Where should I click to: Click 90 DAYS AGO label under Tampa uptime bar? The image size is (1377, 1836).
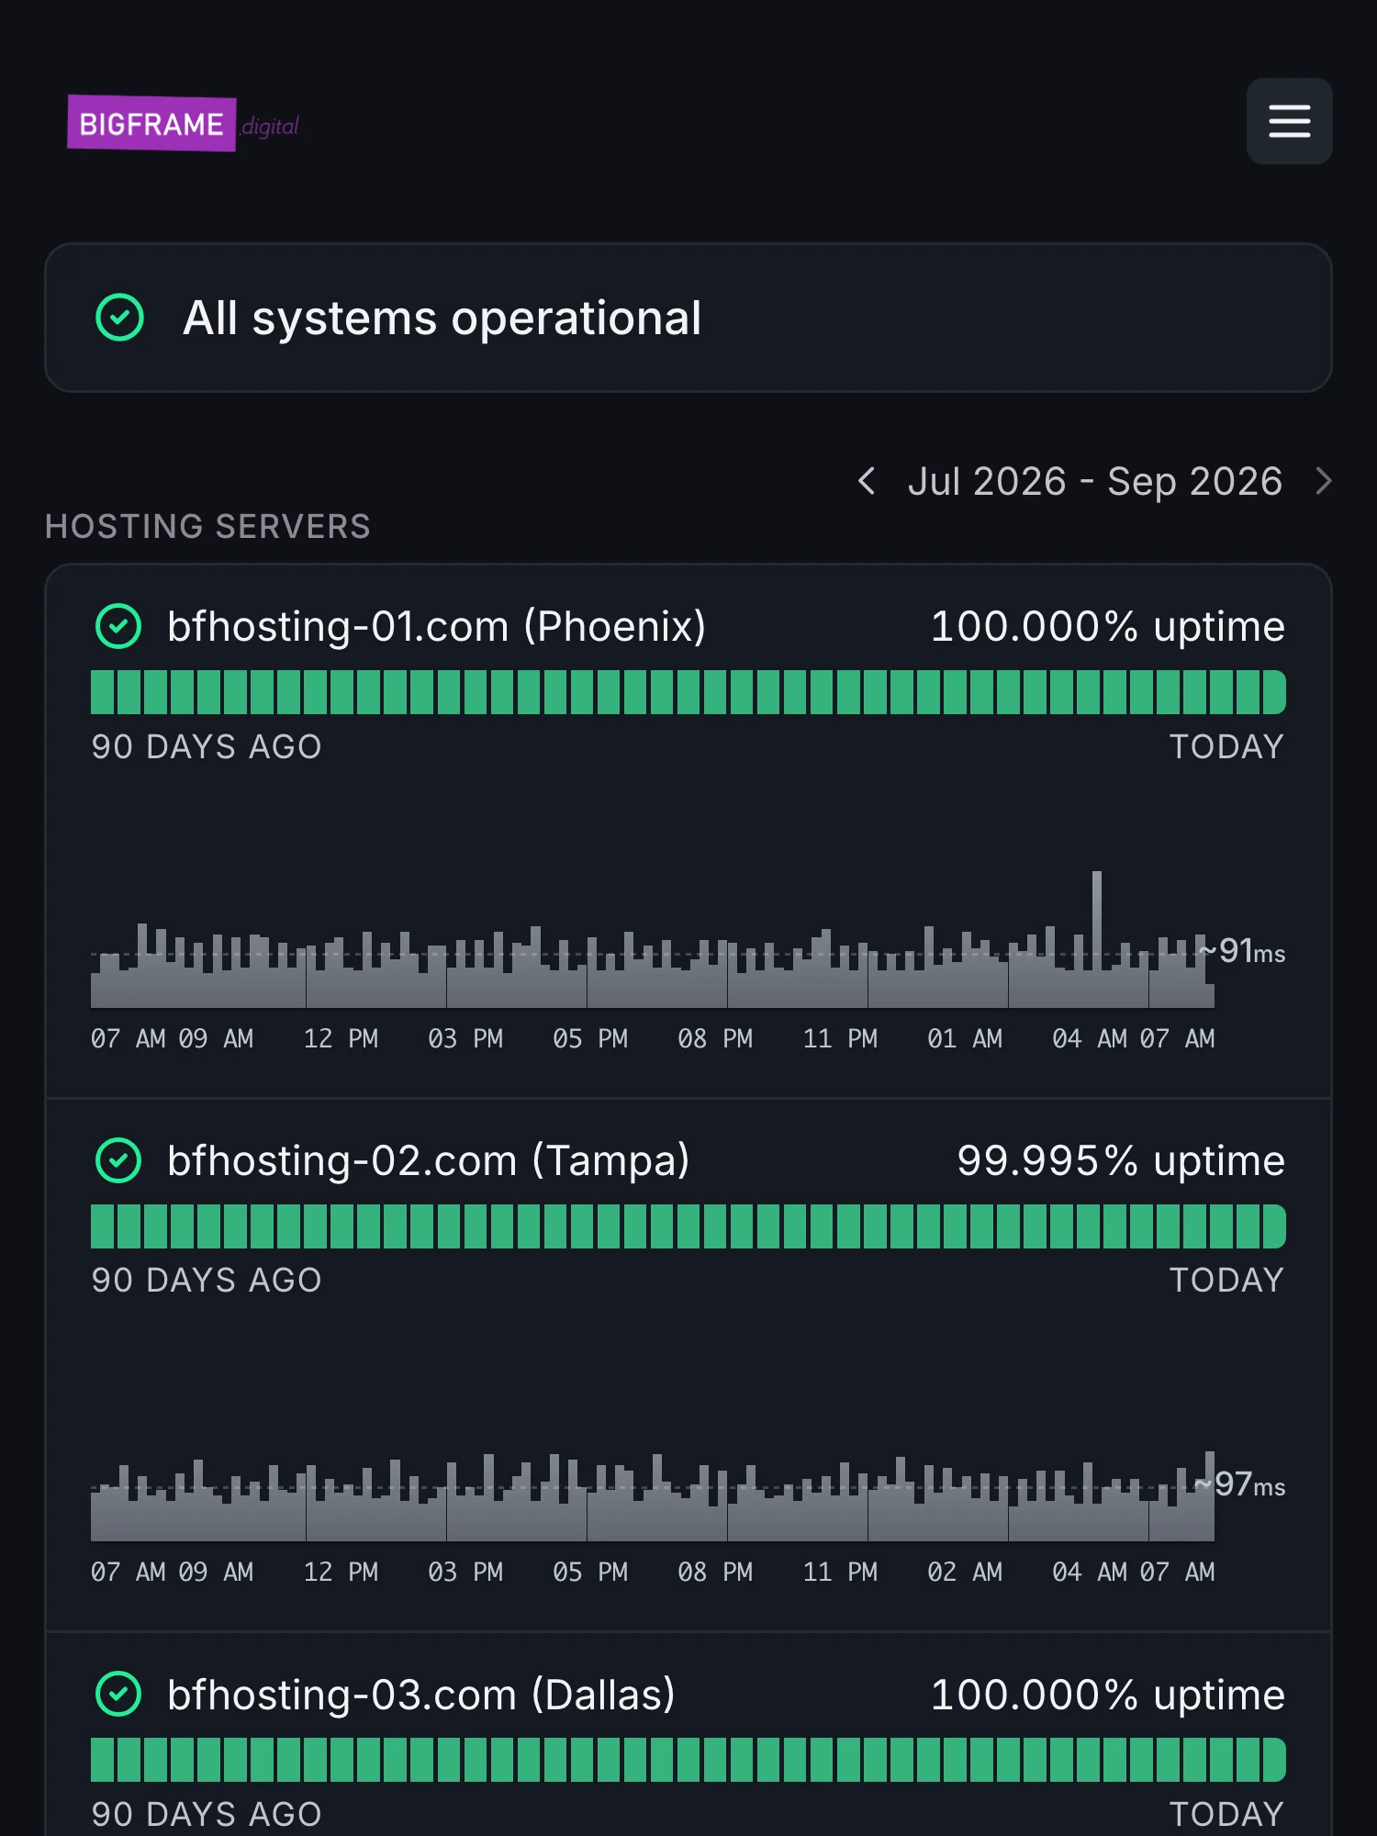tap(207, 1280)
